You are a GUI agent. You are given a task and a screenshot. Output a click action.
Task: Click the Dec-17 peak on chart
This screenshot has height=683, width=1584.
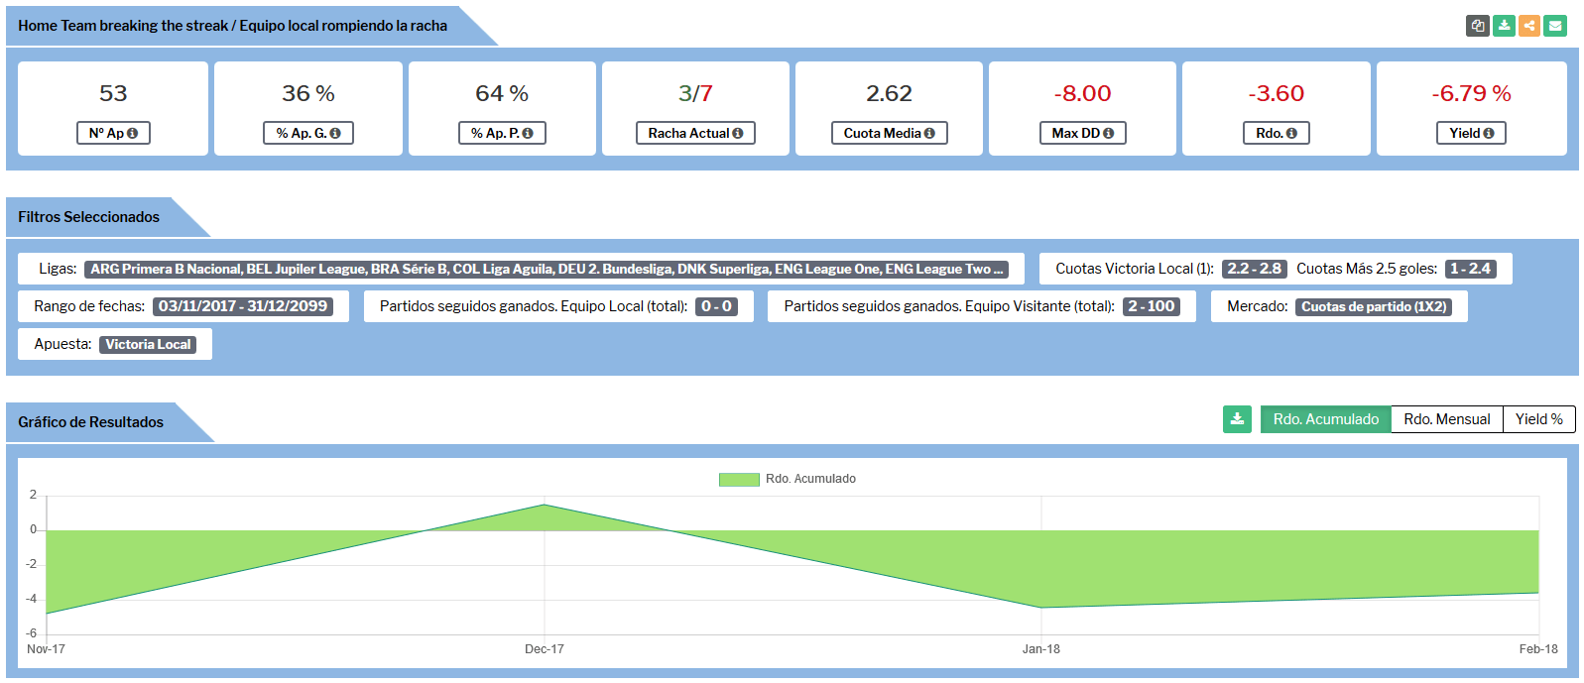tap(544, 505)
